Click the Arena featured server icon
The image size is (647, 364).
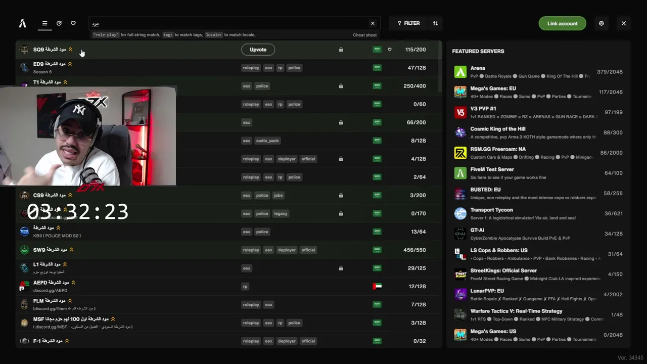click(x=460, y=72)
